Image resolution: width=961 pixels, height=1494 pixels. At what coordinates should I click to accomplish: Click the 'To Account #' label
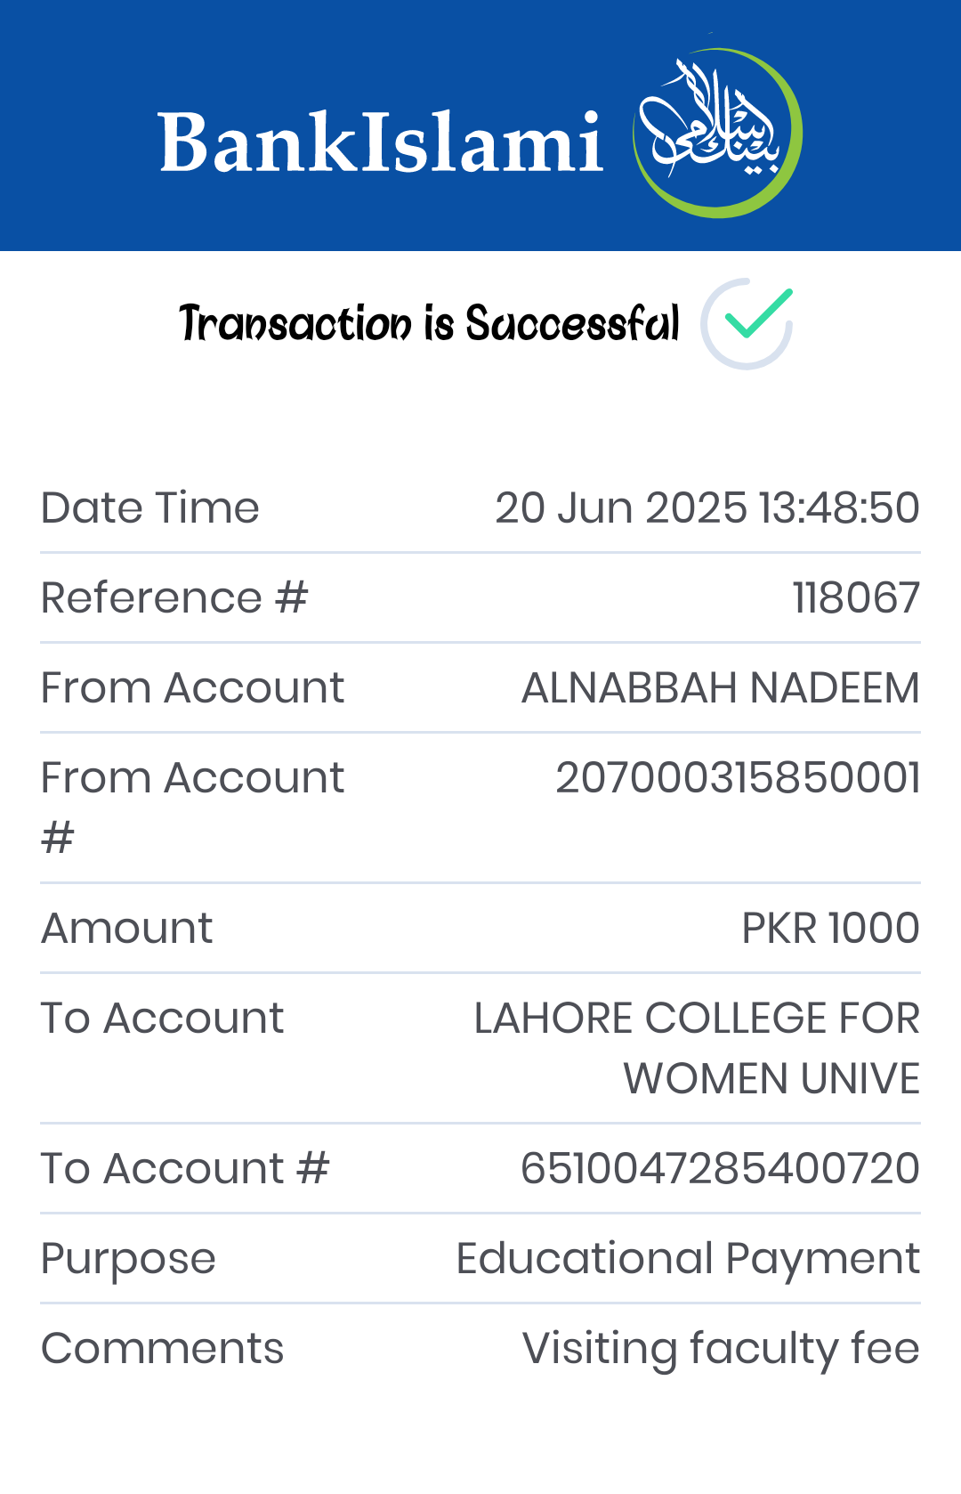pyautogui.click(x=185, y=1168)
